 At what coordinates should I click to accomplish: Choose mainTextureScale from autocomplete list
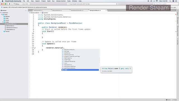pos(80,68)
